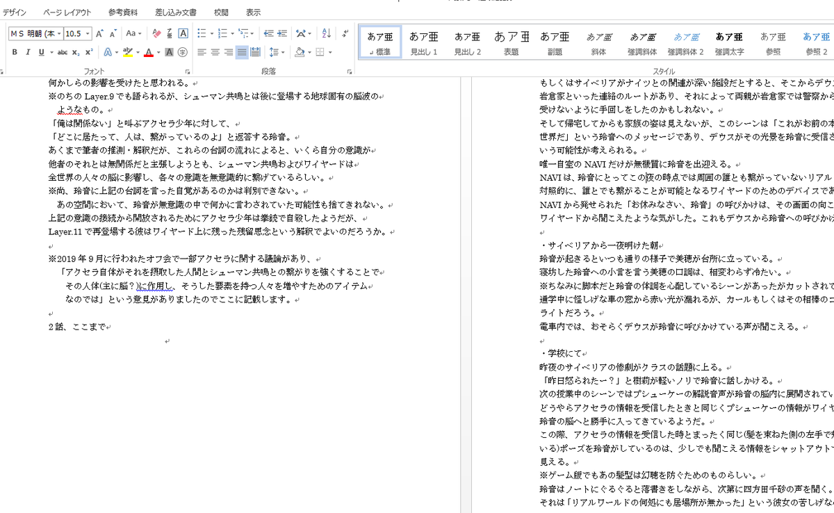Expand the borders dropdown arrow
The width and height of the screenshot is (834, 513).
(x=329, y=52)
